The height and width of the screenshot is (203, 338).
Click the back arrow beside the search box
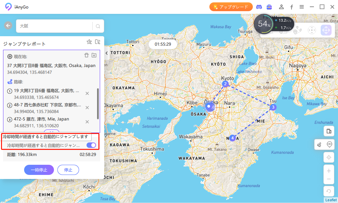tap(8, 26)
